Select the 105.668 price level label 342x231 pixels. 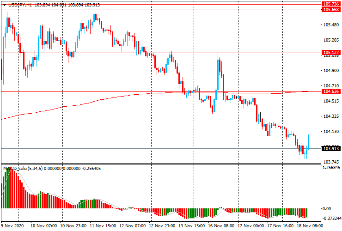tap(331, 10)
